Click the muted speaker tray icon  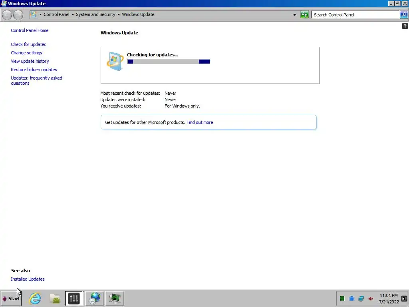(371, 298)
